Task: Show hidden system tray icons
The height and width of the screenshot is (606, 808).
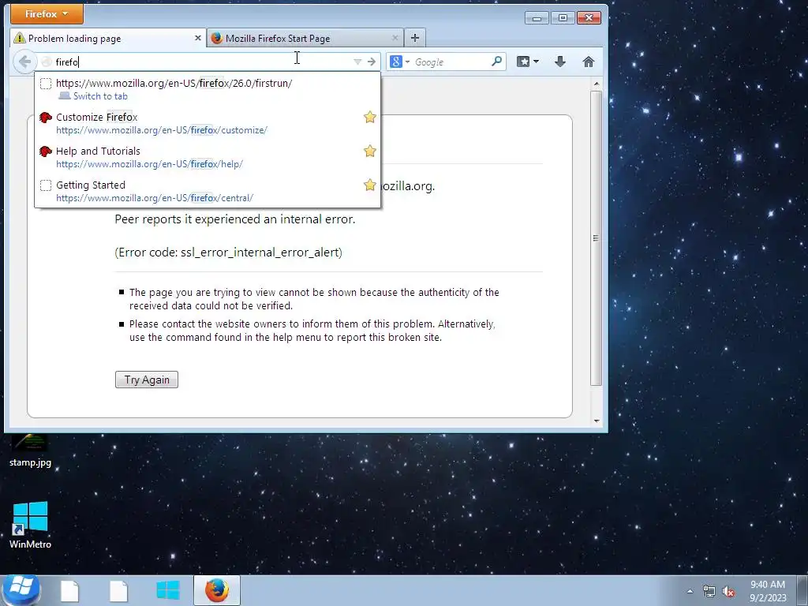Action: click(x=690, y=591)
